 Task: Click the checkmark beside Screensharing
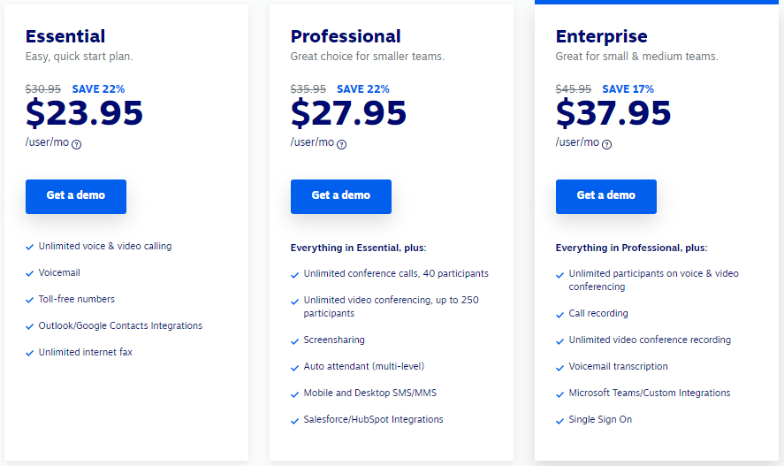[294, 341]
